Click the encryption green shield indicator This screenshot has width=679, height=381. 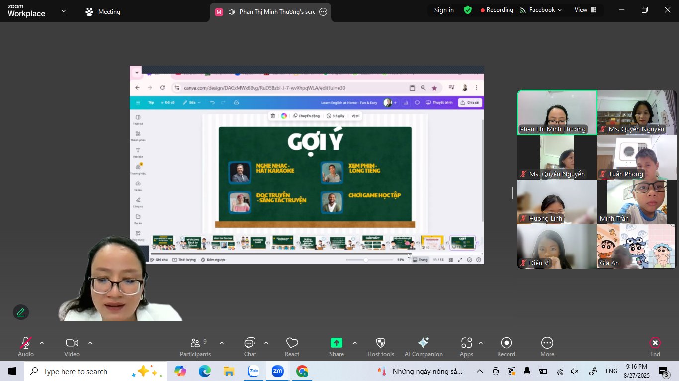468,10
